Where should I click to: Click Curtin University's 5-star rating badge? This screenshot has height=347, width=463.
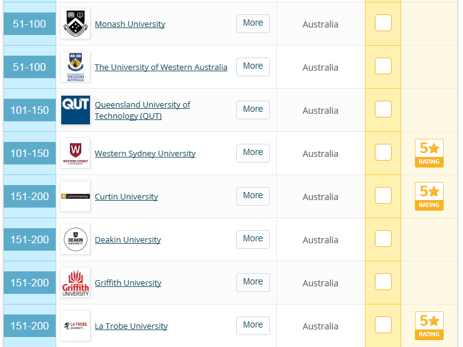[429, 196]
